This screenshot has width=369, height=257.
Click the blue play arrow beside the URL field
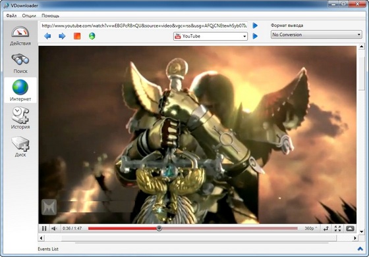[255, 26]
